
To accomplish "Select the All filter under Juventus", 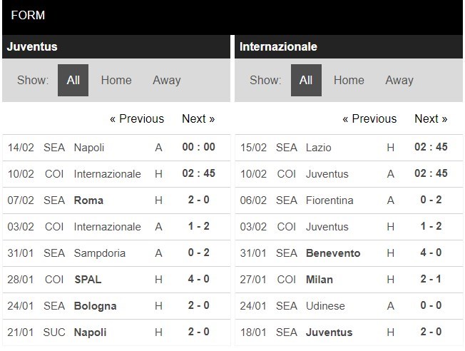I will pyautogui.click(x=73, y=81).
